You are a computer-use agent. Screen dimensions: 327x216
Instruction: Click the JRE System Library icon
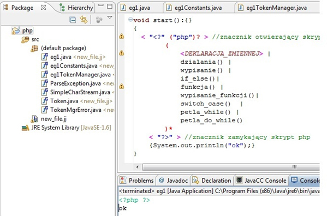click(x=25, y=128)
